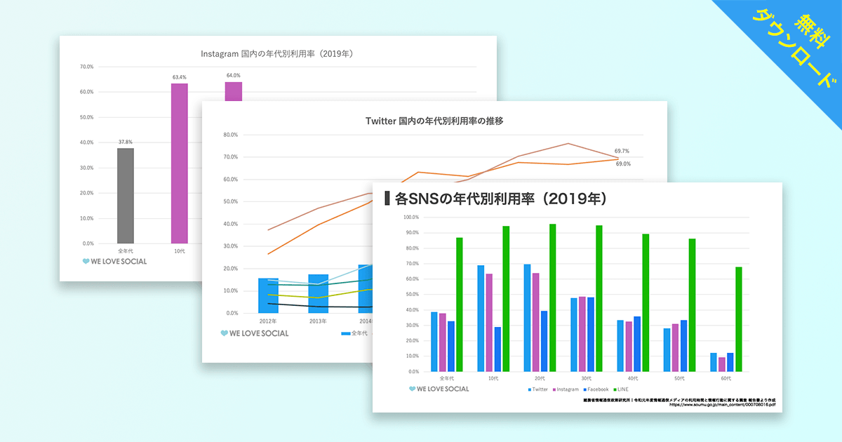Click the green LINE bar for 20代
The image size is (842, 442).
tap(553, 297)
